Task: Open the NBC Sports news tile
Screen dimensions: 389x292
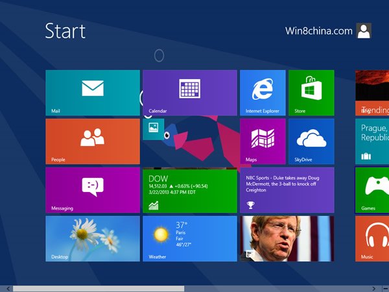Action: click(287, 190)
